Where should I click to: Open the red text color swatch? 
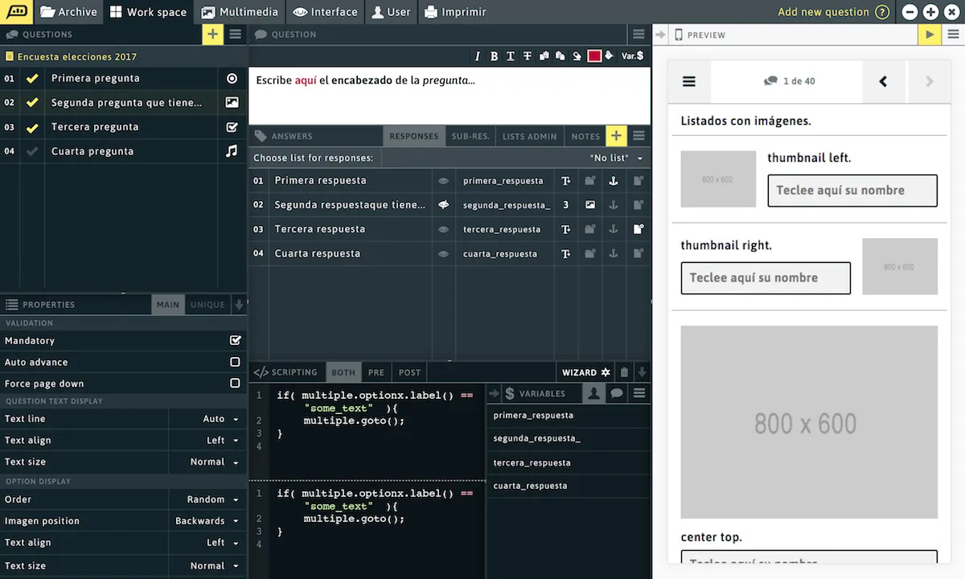(594, 56)
